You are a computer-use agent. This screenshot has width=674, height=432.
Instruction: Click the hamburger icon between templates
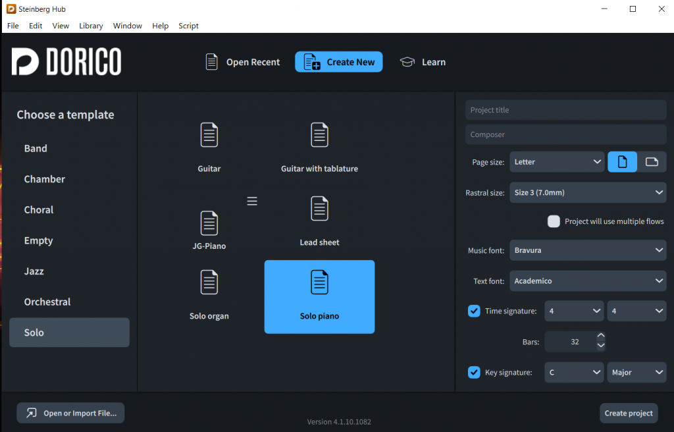pos(252,202)
